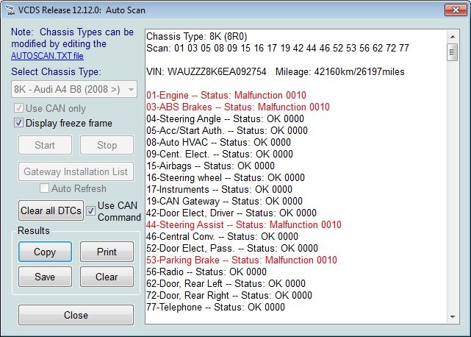
Task: Click the Mileage 42160km/26197miles text
Action: (x=339, y=71)
